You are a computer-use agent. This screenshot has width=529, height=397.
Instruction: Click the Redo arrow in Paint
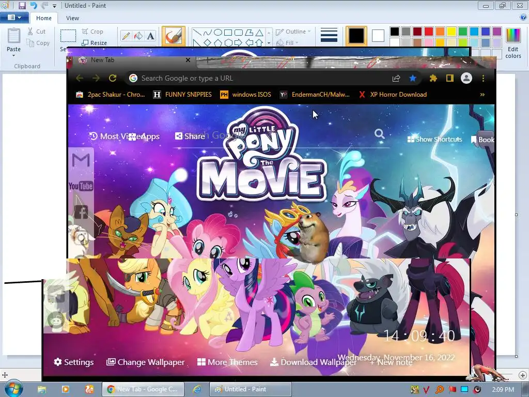44,5
